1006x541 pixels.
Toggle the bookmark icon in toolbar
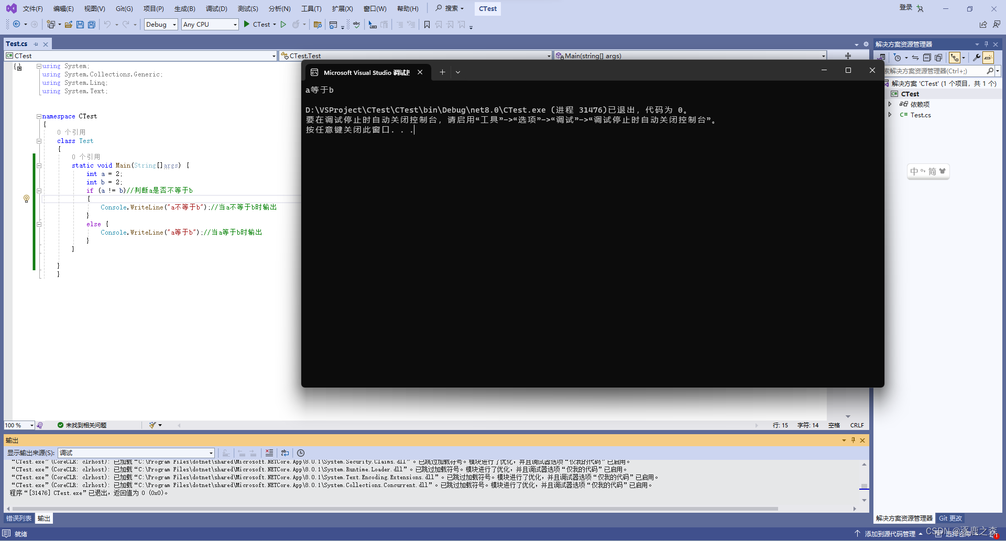pyautogui.click(x=427, y=25)
